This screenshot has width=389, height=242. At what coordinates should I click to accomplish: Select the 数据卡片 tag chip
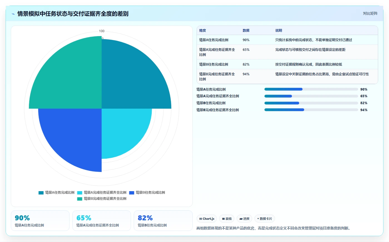pyautogui.click(x=264, y=219)
